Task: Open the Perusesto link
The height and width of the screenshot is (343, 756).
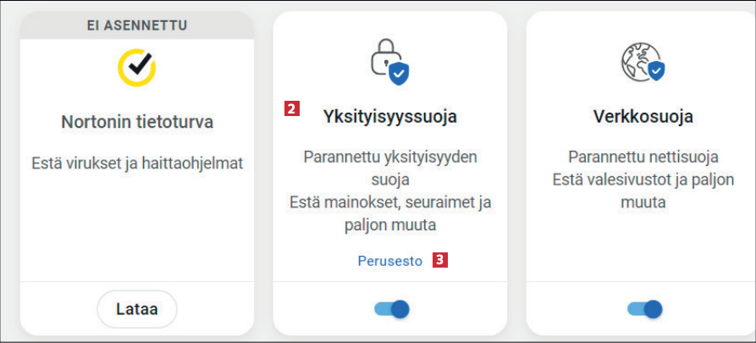Action: tap(389, 261)
